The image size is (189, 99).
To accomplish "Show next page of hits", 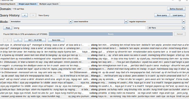I will [18, 40].
